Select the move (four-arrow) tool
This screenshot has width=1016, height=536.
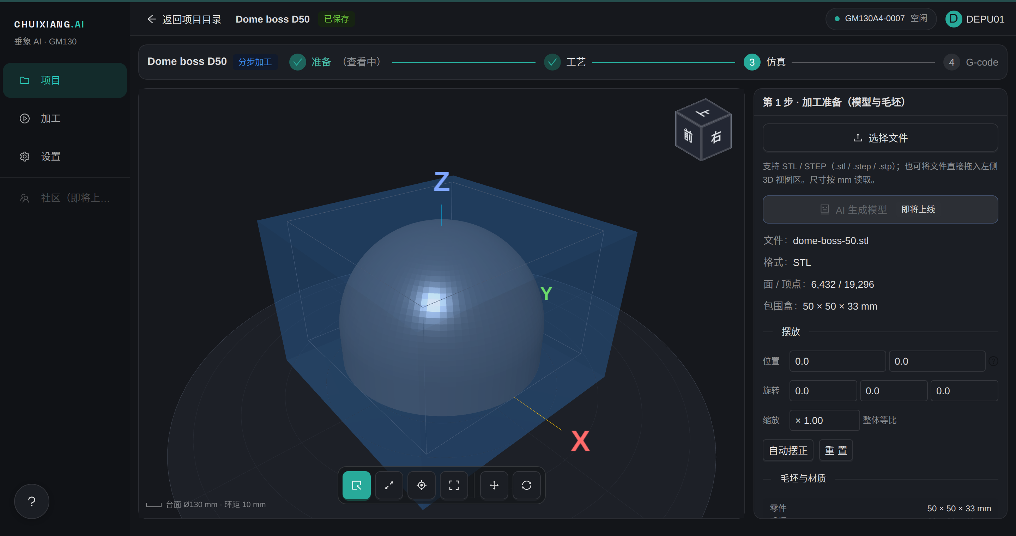[x=494, y=485]
